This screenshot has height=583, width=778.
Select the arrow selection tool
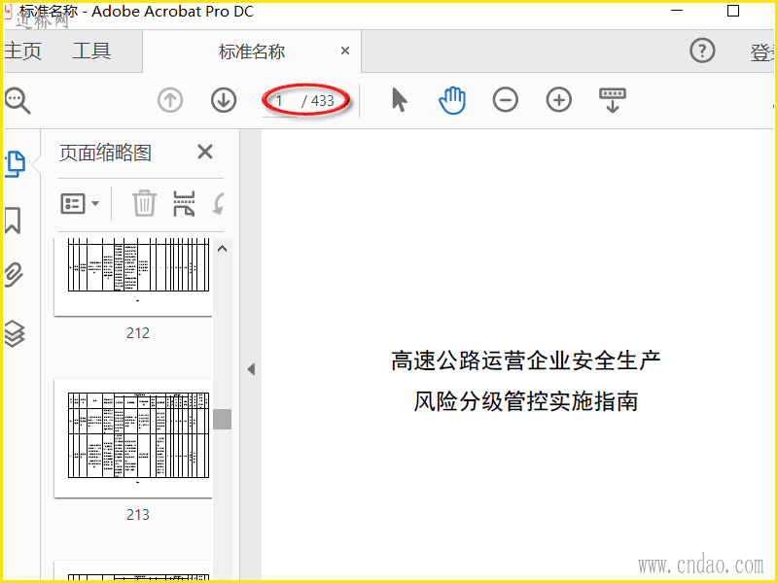point(400,100)
